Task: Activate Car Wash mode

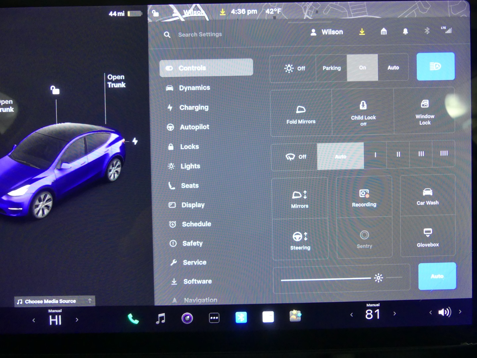Action: point(427,196)
